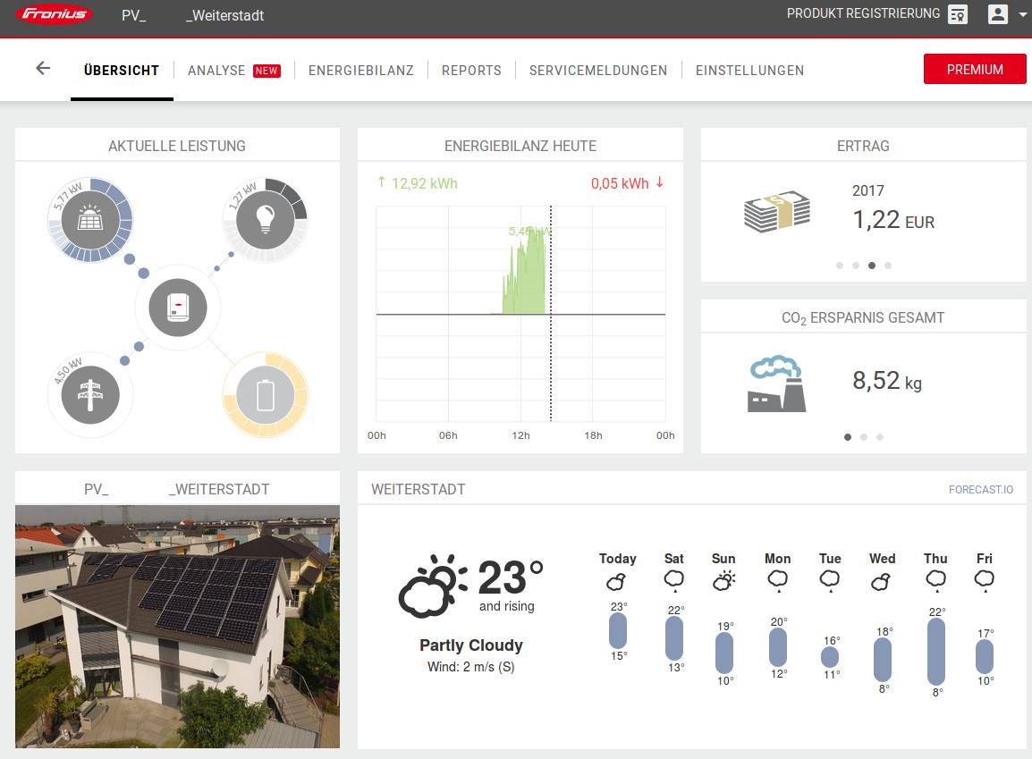Click the CO2 factory emissions icon

click(x=775, y=384)
